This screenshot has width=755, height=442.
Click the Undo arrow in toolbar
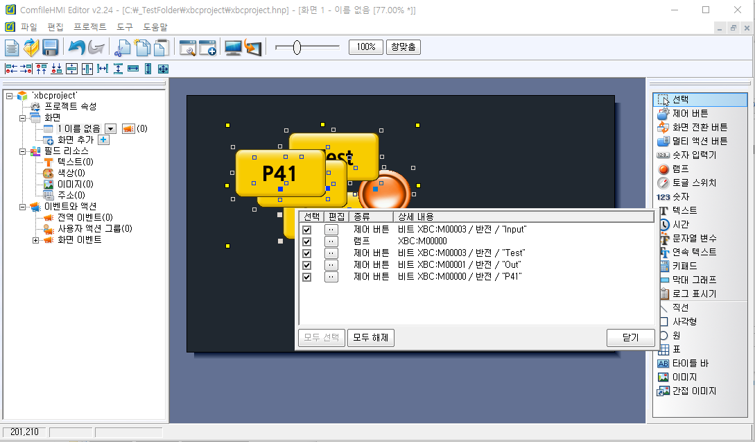coord(76,48)
